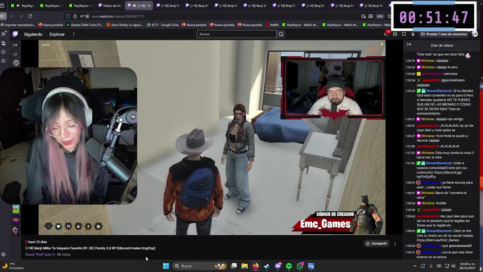The height and width of the screenshot is (272, 483).
Task: Open Spotify from the taskbar
Action: (x=289, y=266)
